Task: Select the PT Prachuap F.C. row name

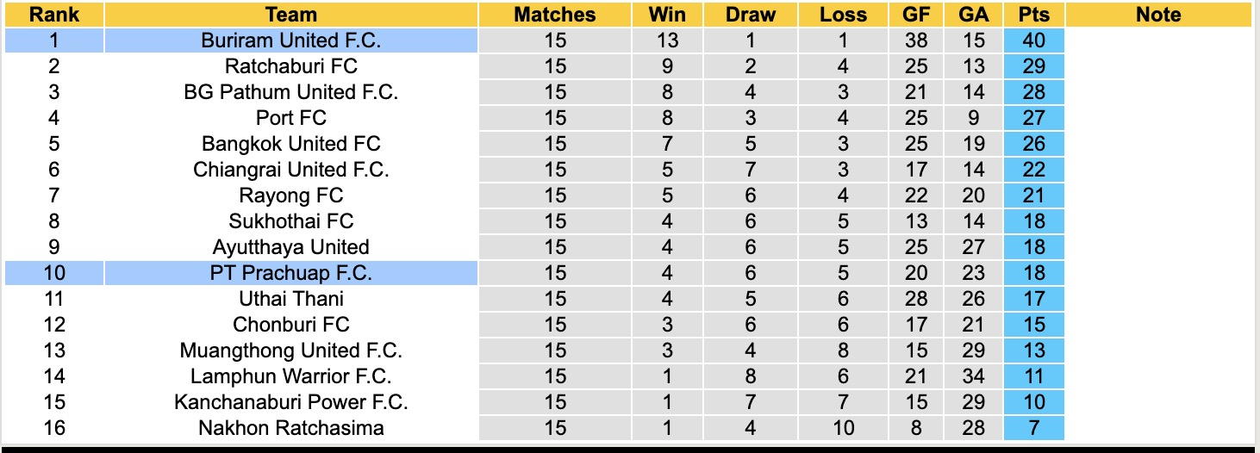Action: [290, 273]
